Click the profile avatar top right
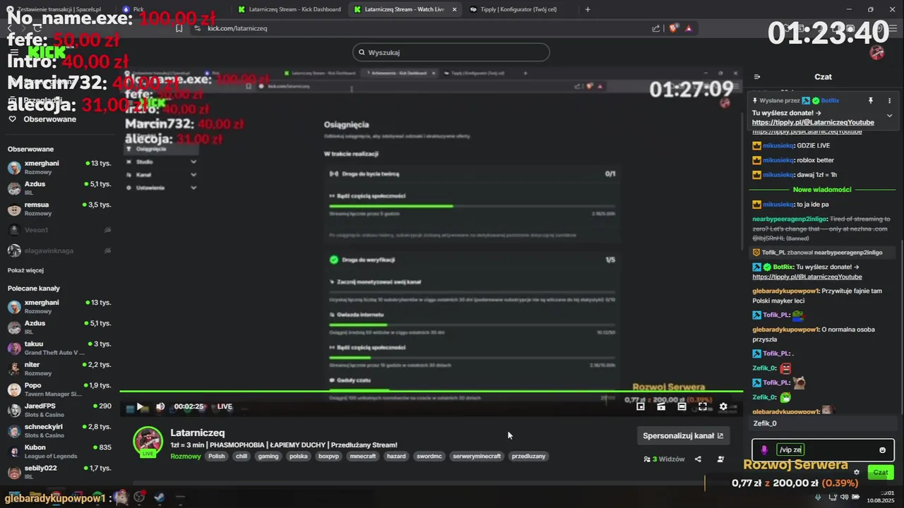This screenshot has width=904, height=508. click(x=877, y=53)
